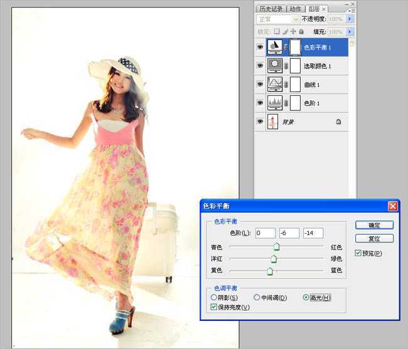408x349 pixels.
Task: Select the layer mask of 曲线 1
Action: pos(295,84)
